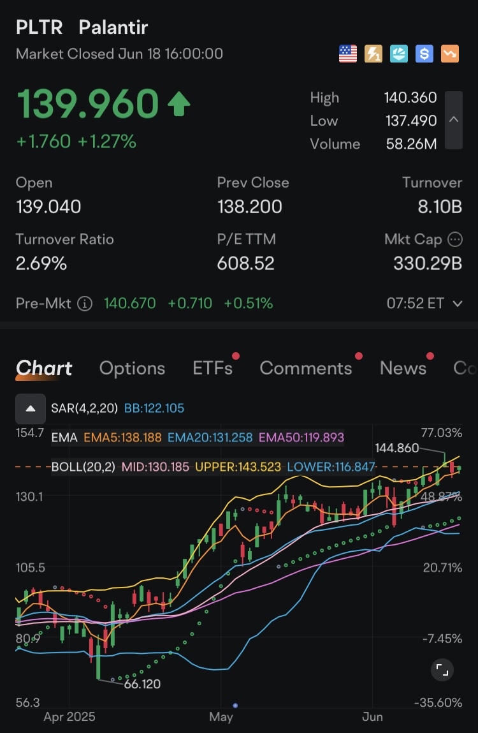
Task: Open the Options tab
Action: (x=132, y=368)
